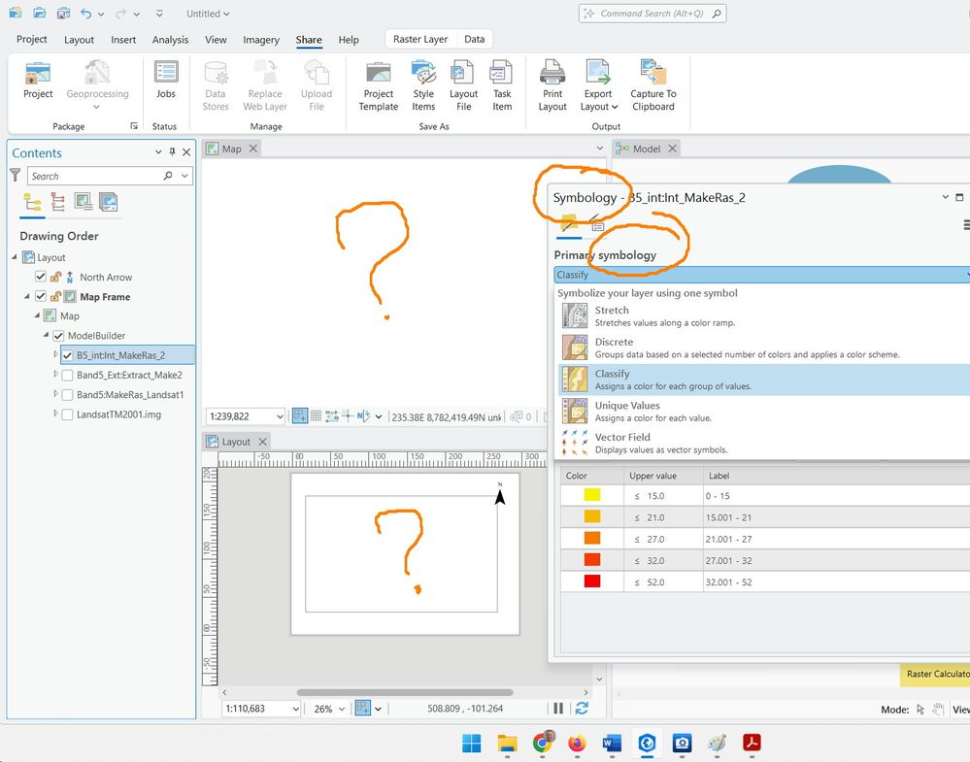Switch to the Layout ribbon tab
970x762 pixels.
point(80,40)
